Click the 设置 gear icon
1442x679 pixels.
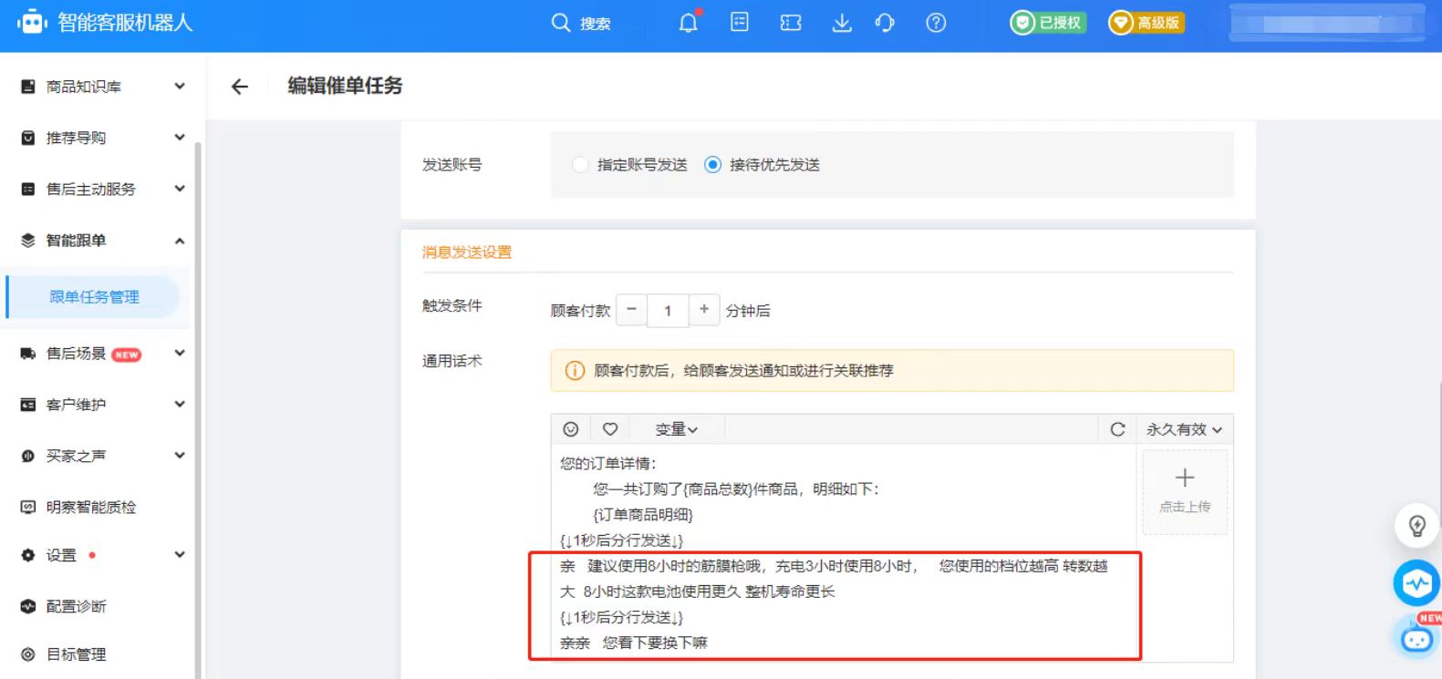28,555
